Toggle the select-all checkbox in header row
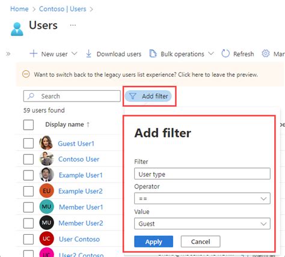 tap(28, 125)
